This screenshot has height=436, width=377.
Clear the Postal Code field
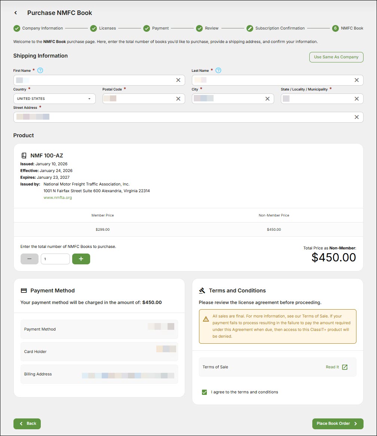click(178, 99)
